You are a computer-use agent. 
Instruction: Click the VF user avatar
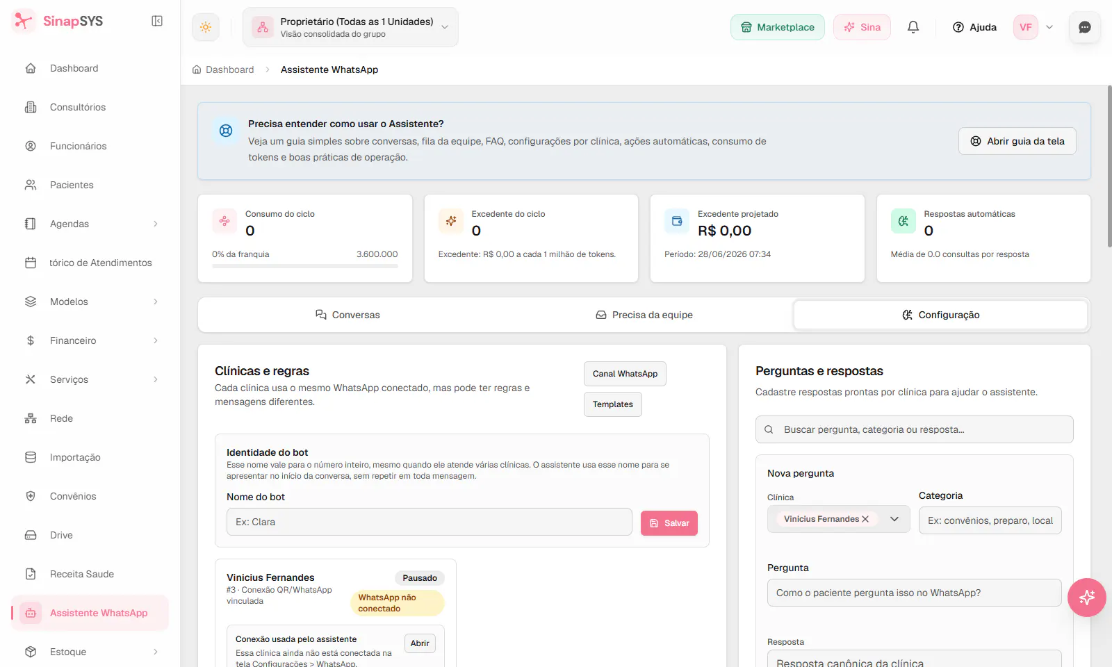(x=1026, y=27)
